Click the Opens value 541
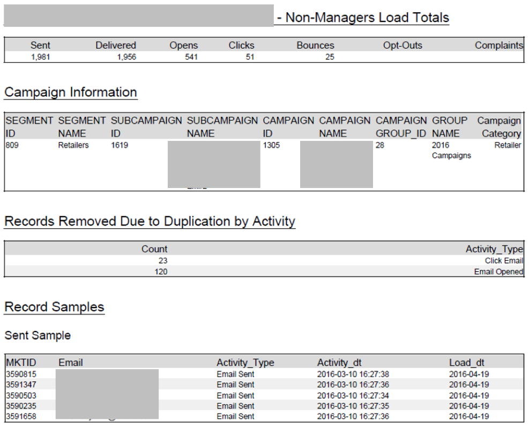The width and height of the screenshot is (529, 427). (191, 57)
